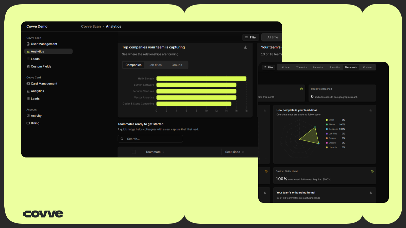Screen dimensions: 406x228
Task: Click the Covve Demo workspace title
Action: pos(37,26)
